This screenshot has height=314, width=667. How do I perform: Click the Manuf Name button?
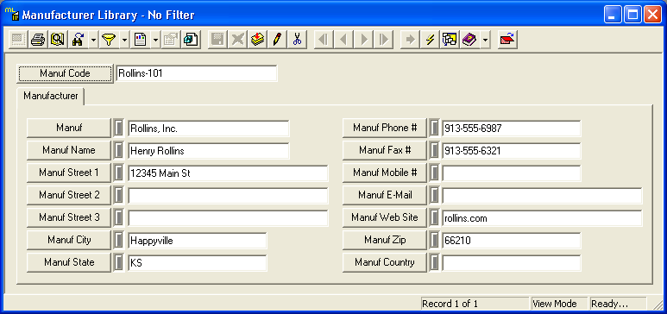point(69,150)
